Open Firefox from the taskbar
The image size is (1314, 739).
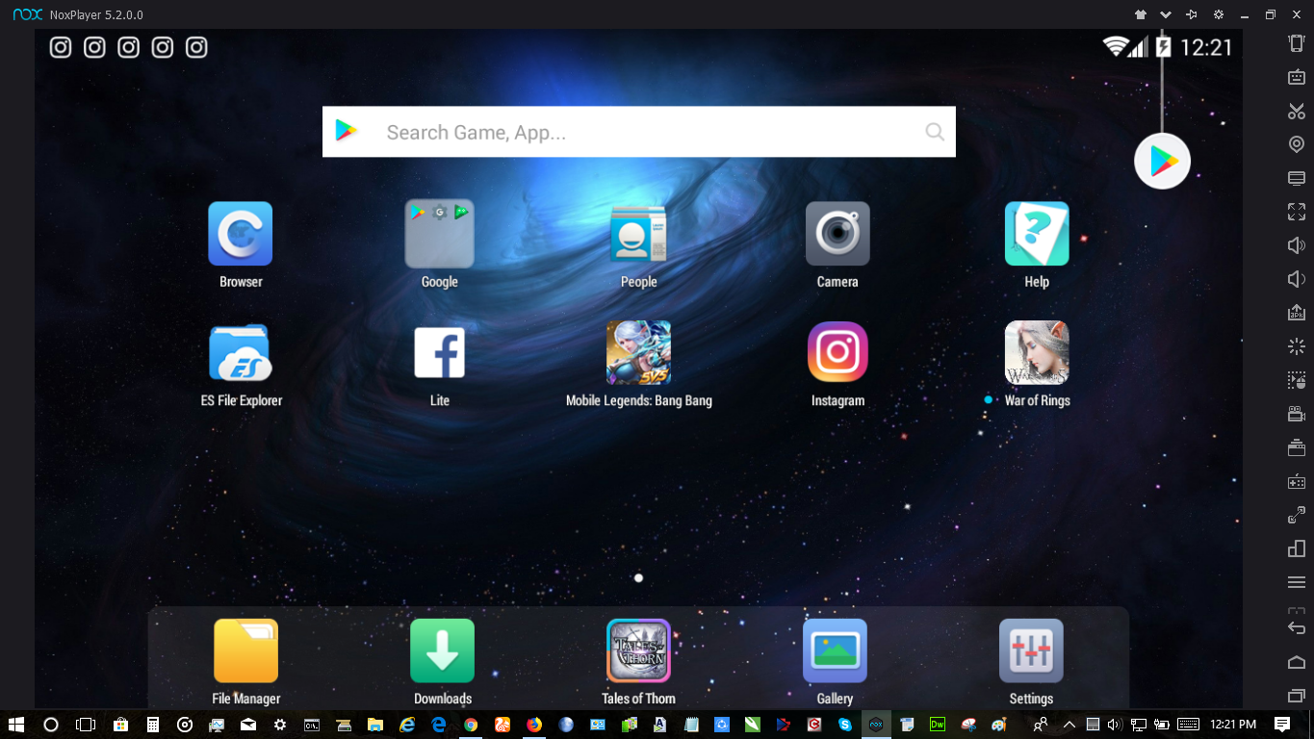[x=534, y=725]
